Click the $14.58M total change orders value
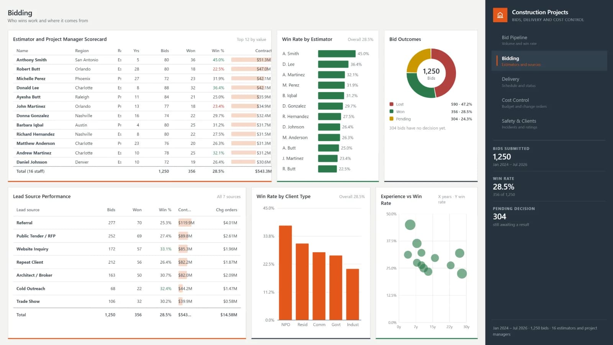This screenshot has width=613, height=345. point(229,315)
